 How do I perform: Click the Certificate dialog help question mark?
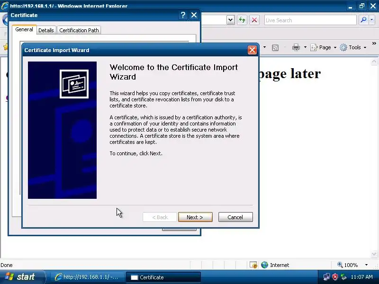[183, 15]
